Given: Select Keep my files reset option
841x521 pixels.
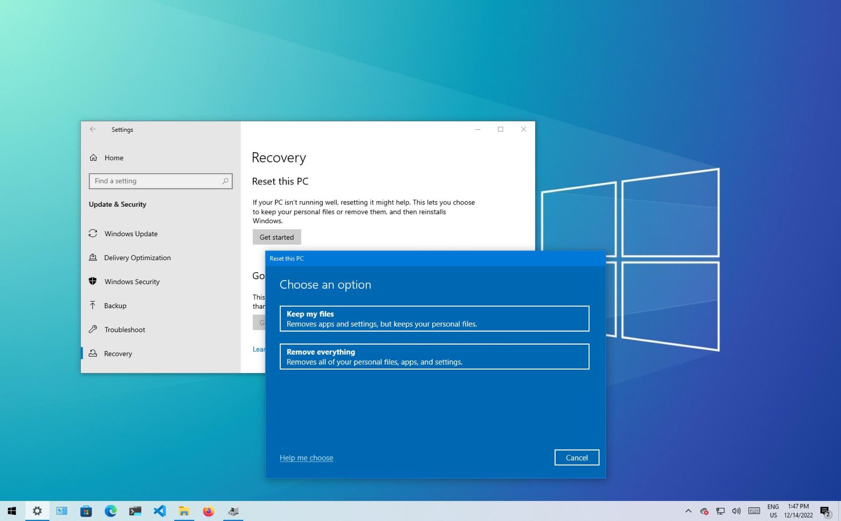Looking at the screenshot, I should (x=434, y=318).
